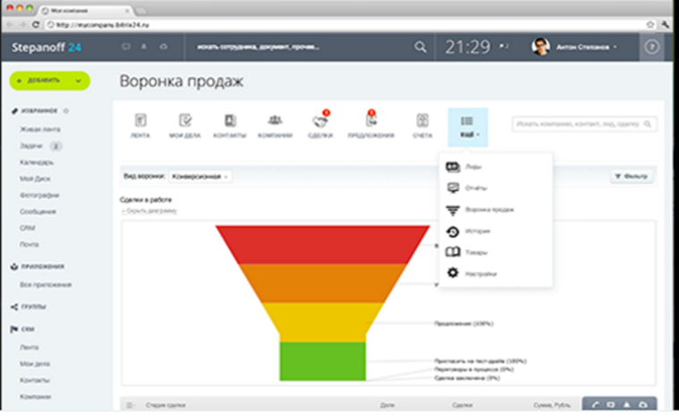Screen dimensions: 679x420
Task: Click the funnel icon beside Воронка продаж
Action: click(453, 210)
